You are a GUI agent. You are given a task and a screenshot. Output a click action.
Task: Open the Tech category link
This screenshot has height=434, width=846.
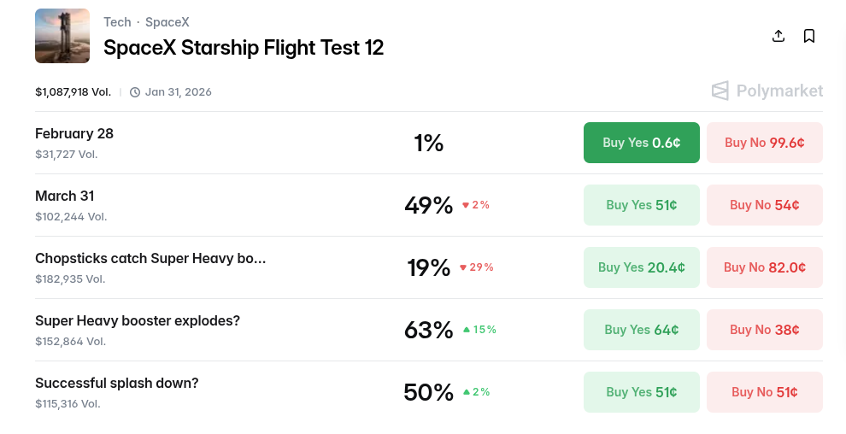click(x=117, y=22)
